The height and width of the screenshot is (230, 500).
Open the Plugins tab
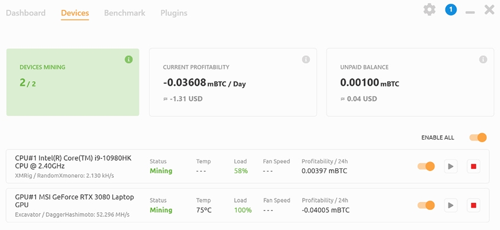174,13
